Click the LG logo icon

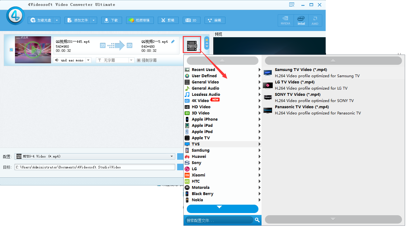tap(187, 169)
